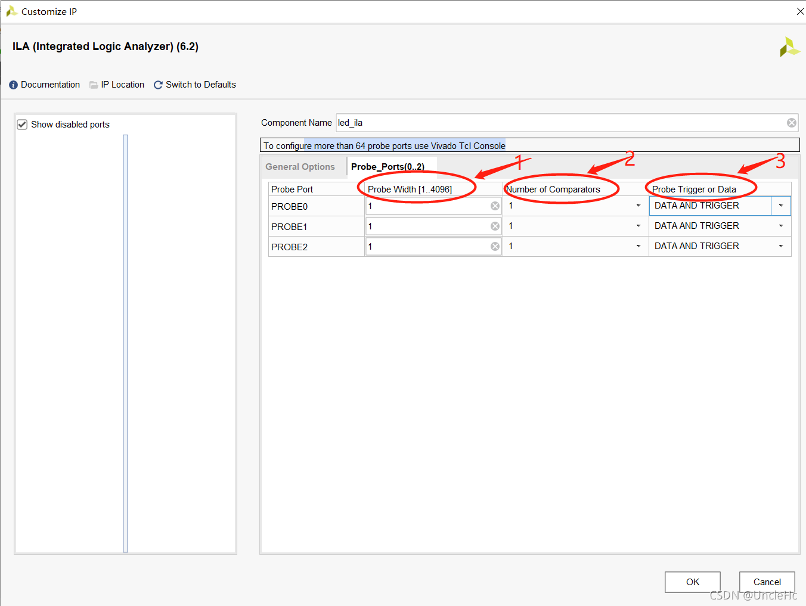Click the Documentation info icon
The image size is (806, 606).
click(13, 85)
